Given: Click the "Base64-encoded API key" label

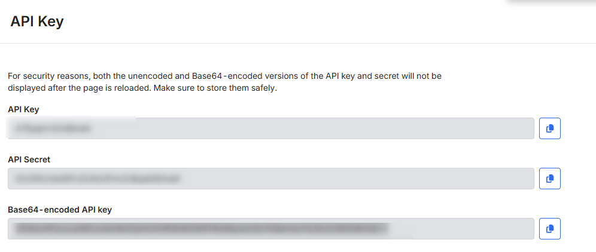Looking at the screenshot, I should pyautogui.click(x=60, y=210).
